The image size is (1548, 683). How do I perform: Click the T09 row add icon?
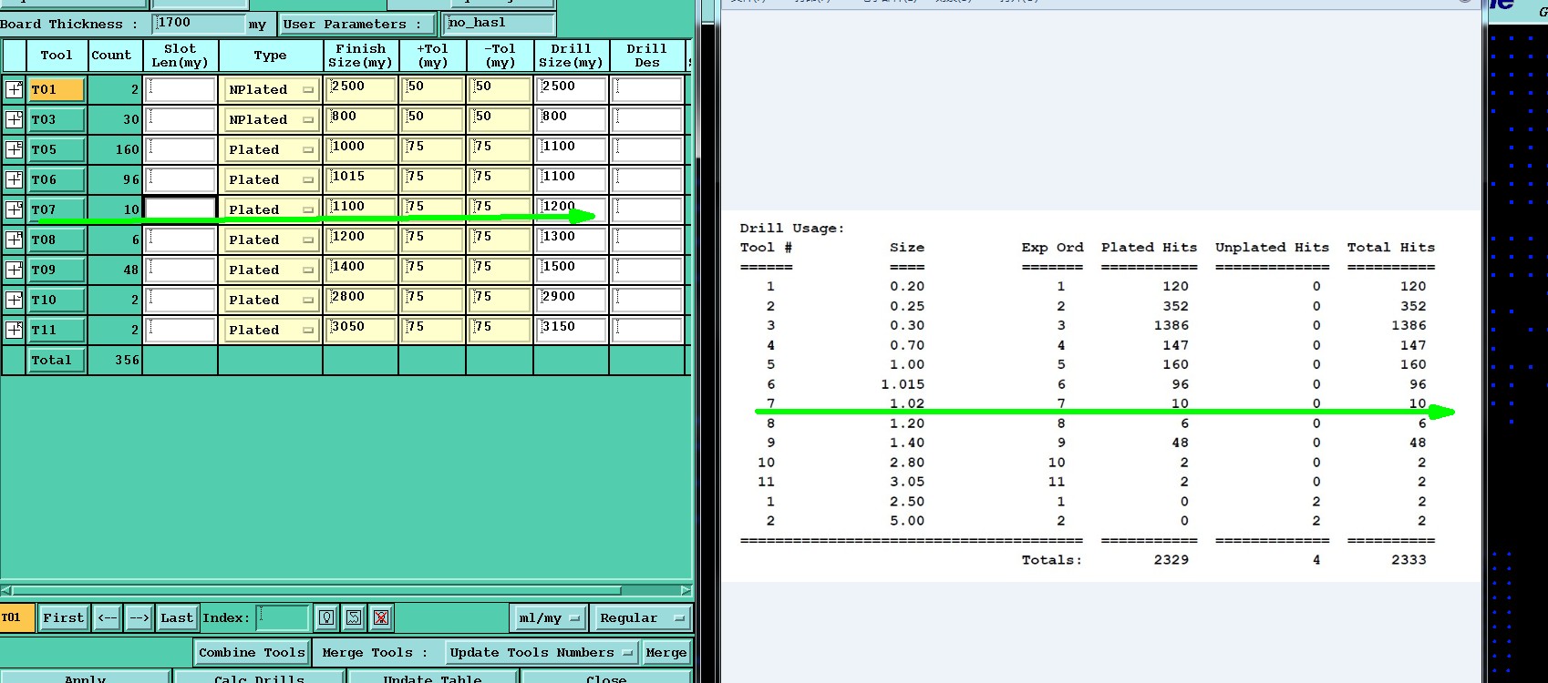14,270
